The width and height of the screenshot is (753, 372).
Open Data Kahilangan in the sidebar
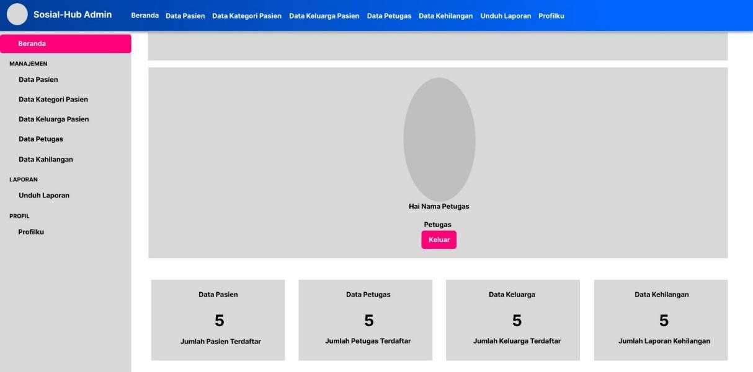tap(46, 160)
